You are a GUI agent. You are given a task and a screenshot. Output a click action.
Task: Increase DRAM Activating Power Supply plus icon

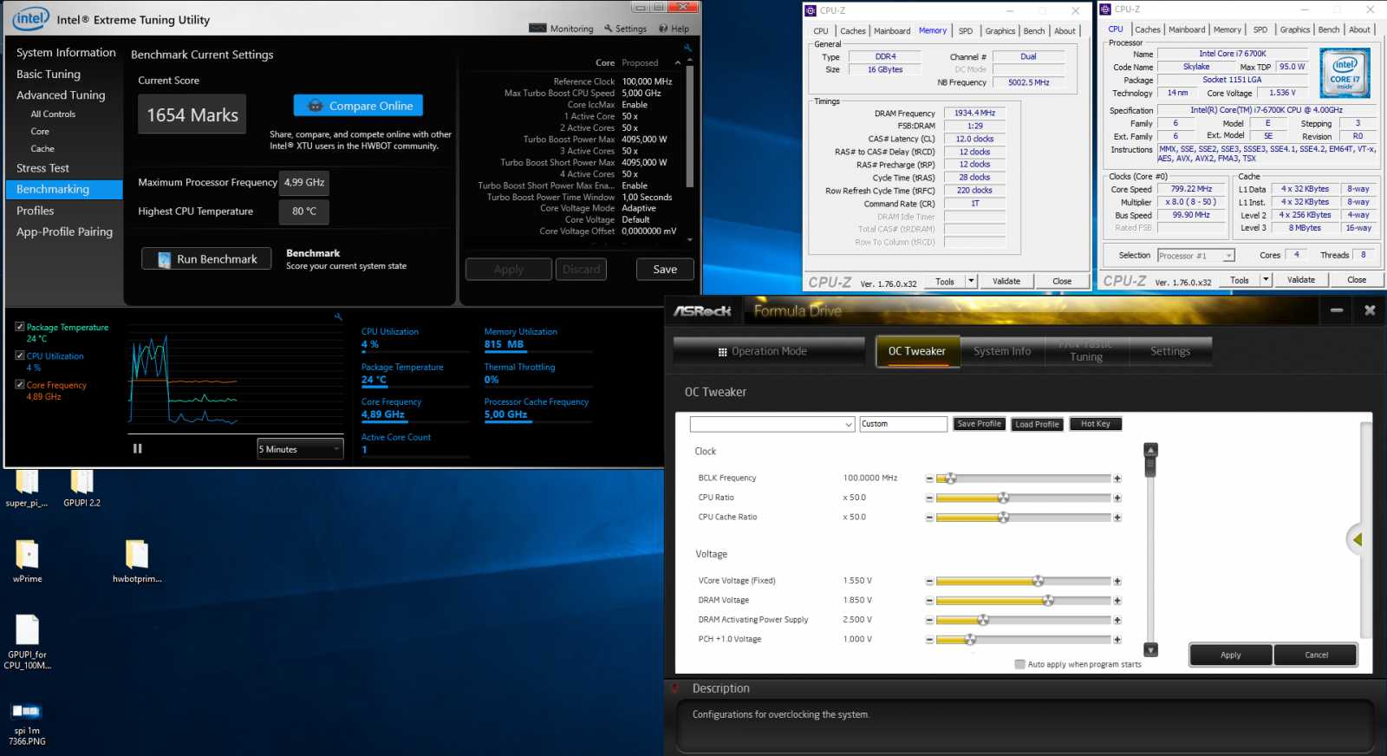coord(1117,620)
